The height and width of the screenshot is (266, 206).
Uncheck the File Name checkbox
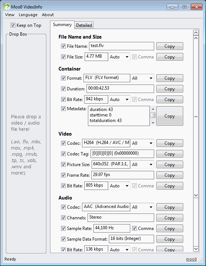[x=63, y=46]
